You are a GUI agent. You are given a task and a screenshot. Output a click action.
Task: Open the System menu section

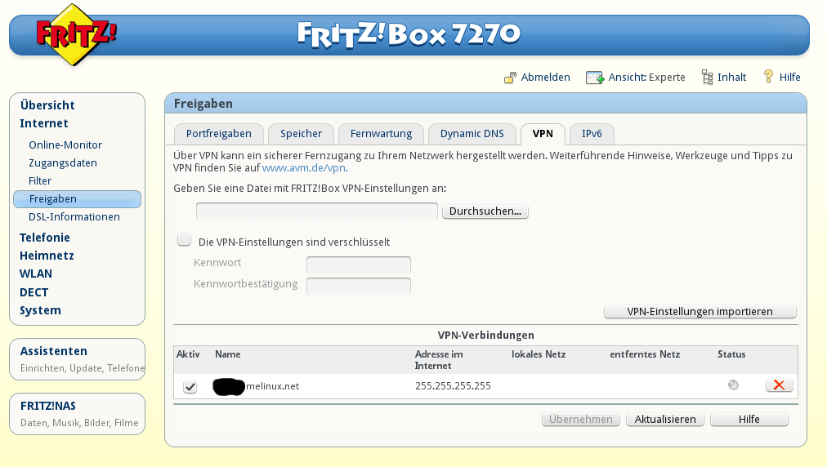(40, 310)
